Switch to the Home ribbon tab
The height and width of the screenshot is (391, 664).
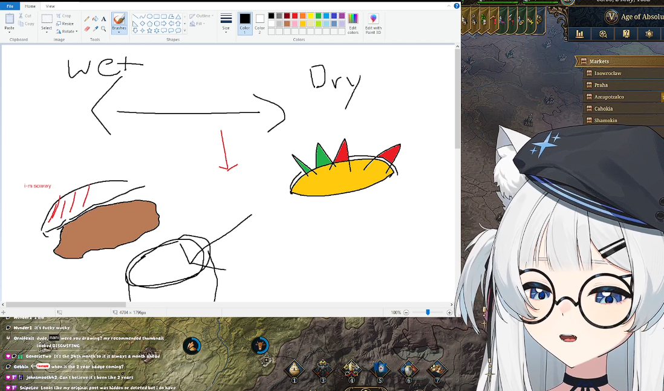pos(30,6)
